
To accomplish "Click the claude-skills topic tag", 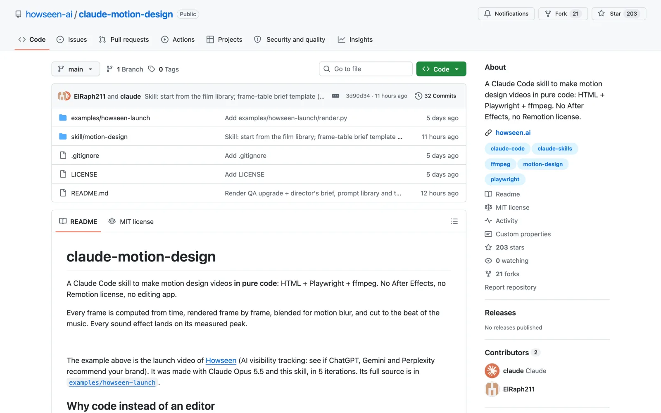I will 555,149.
